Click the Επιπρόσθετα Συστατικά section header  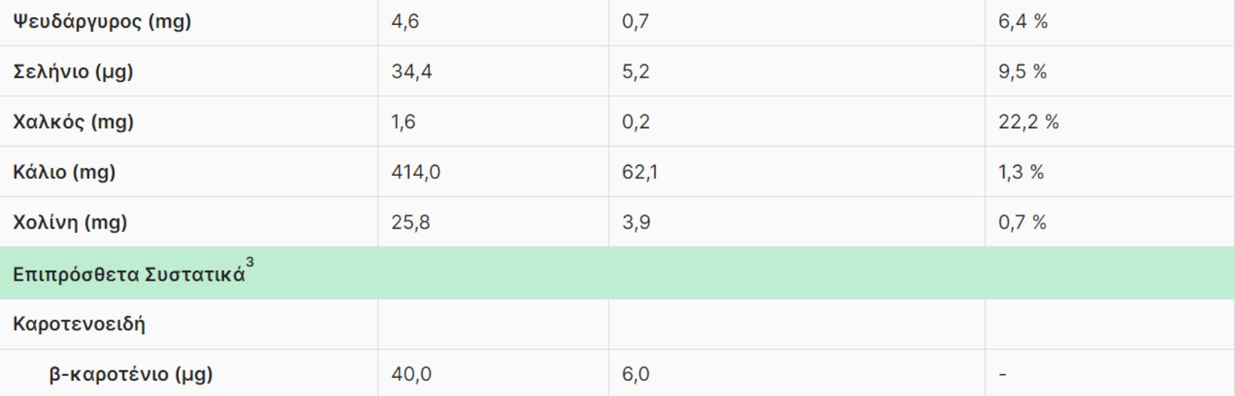click(x=128, y=274)
